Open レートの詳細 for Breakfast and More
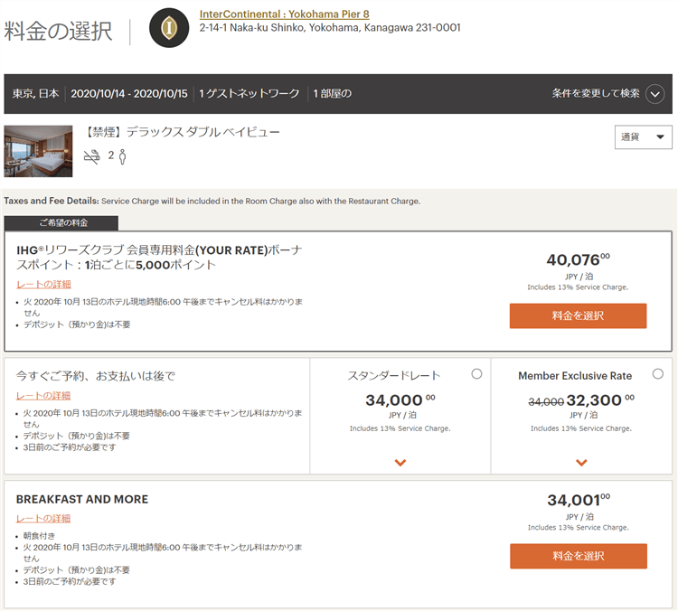 click(x=43, y=519)
